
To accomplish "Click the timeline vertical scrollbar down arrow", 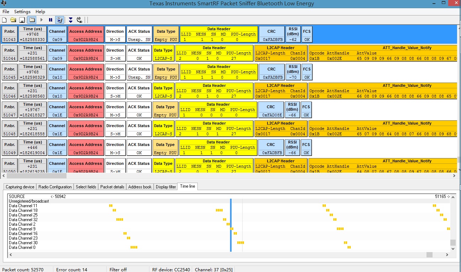I will tap(453, 249).
